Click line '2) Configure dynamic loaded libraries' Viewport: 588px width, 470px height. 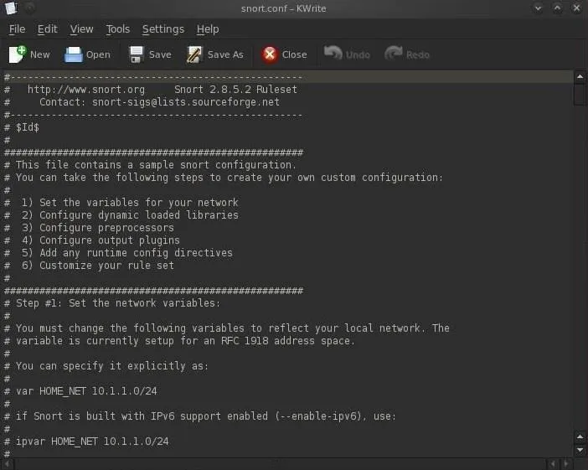121,215
